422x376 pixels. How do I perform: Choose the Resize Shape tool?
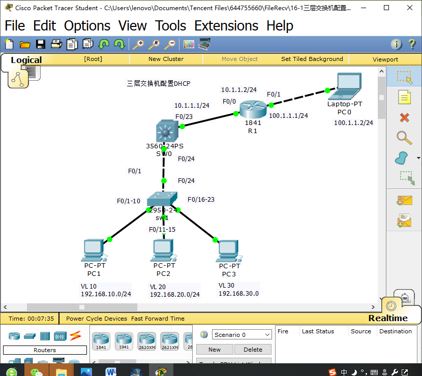[407, 178]
